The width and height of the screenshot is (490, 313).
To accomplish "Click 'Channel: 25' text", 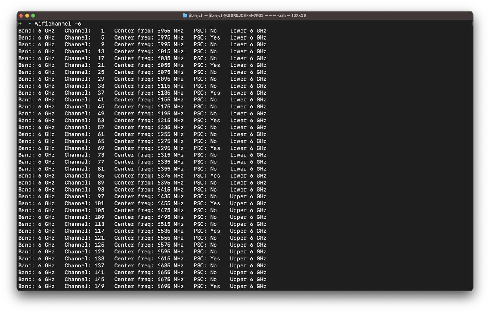I will click(84, 72).
